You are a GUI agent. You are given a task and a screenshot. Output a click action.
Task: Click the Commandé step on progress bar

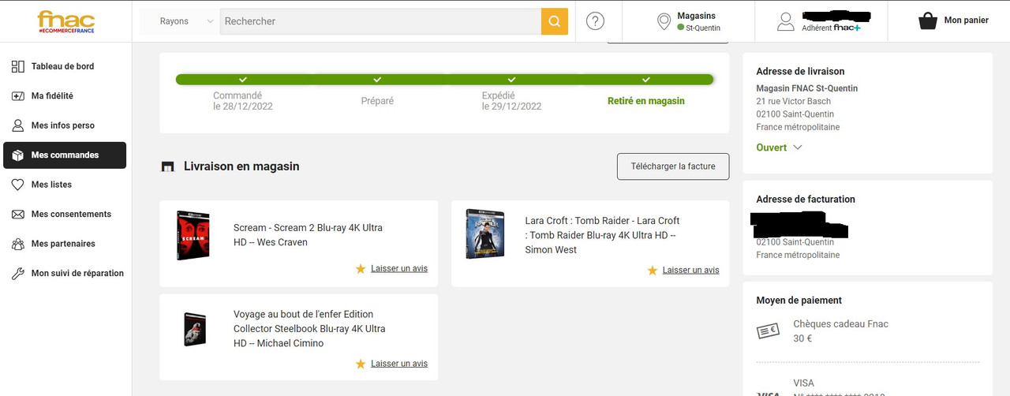point(242,80)
